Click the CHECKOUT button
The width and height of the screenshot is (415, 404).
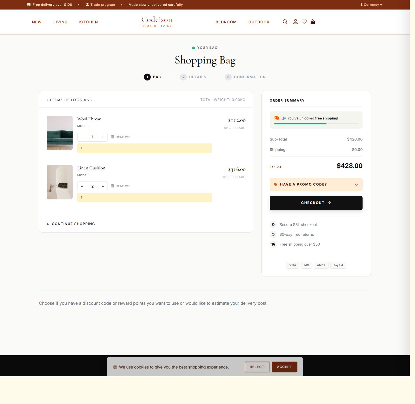click(316, 203)
